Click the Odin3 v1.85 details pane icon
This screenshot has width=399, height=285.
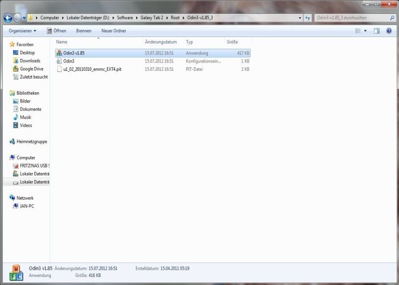pos(16,273)
